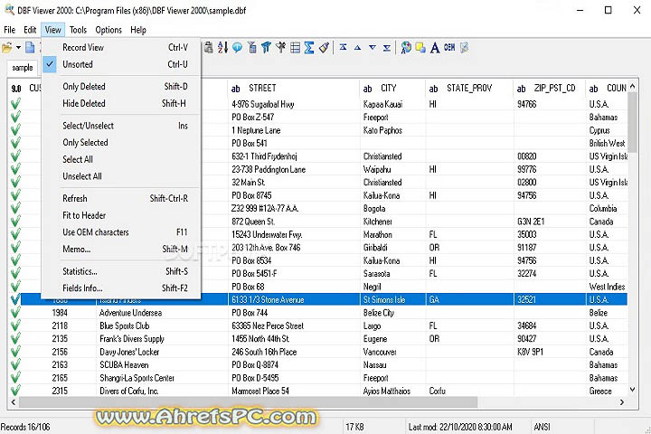This screenshot has width=651, height=434.
Task: Choose Use OEM characters menu entry
Action: (122, 232)
